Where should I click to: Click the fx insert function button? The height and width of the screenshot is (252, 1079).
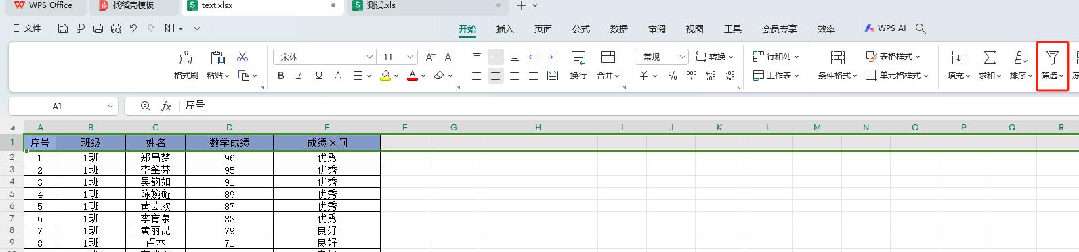(x=166, y=106)
